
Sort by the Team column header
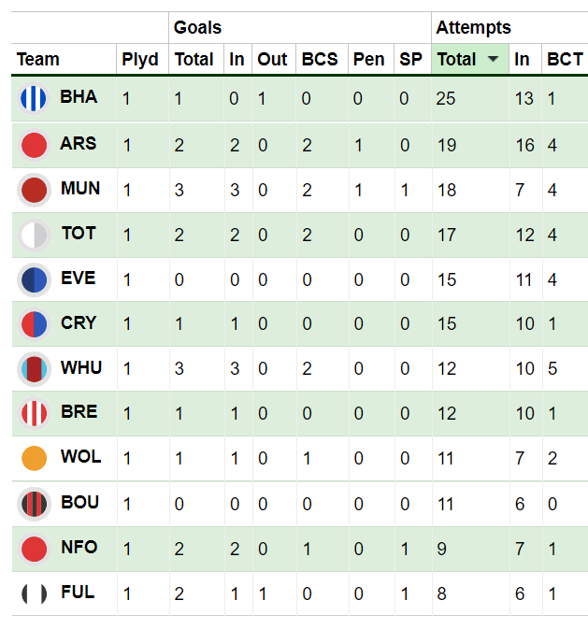click(x=38, y=60)
